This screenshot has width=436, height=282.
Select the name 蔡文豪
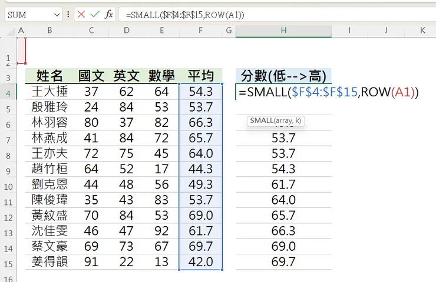49,247
